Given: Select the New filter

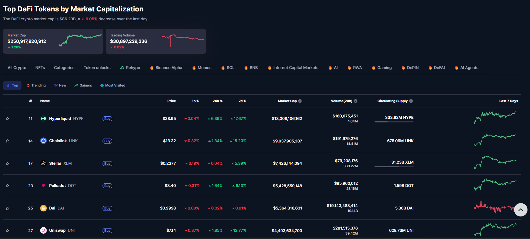Looking at the screenshot, I should click(60, 85).
